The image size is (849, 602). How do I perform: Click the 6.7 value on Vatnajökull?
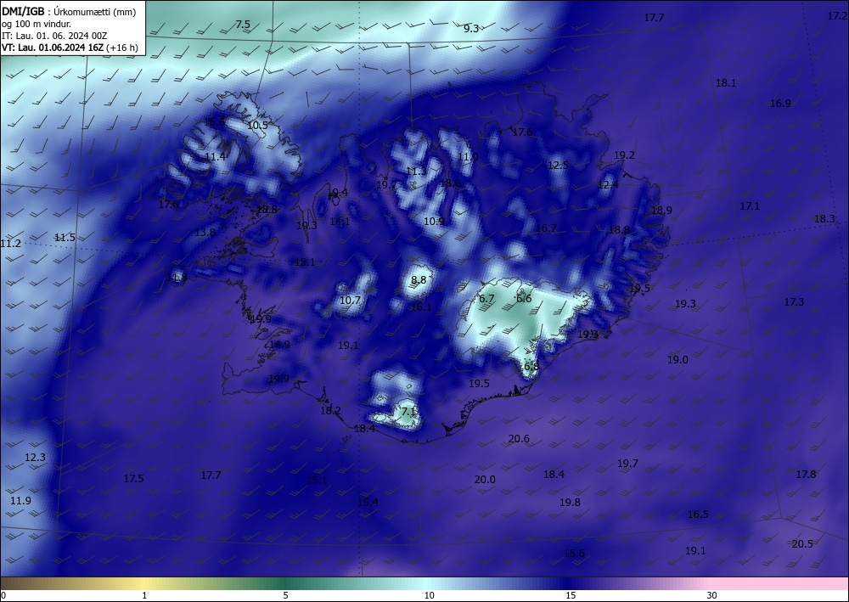point(486,298)
